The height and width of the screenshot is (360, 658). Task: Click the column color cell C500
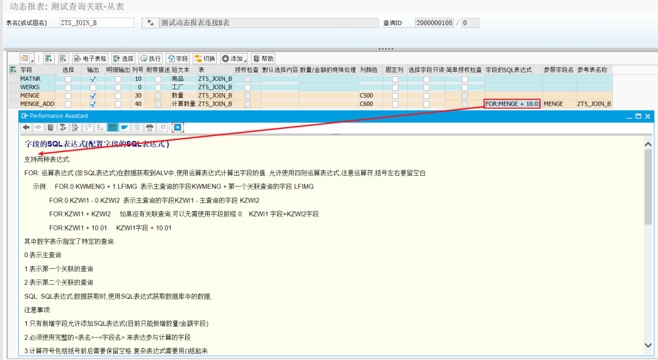(370, 95)
